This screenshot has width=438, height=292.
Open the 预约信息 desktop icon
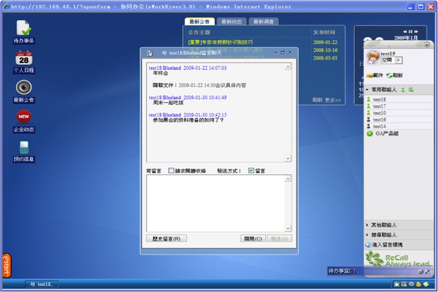23,147
